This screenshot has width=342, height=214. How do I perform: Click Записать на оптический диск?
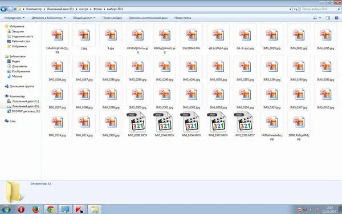148,18
